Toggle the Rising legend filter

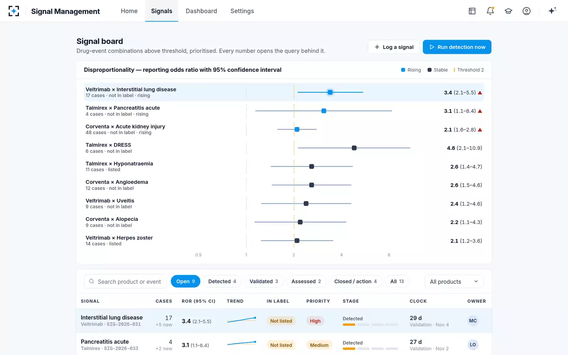411,70
